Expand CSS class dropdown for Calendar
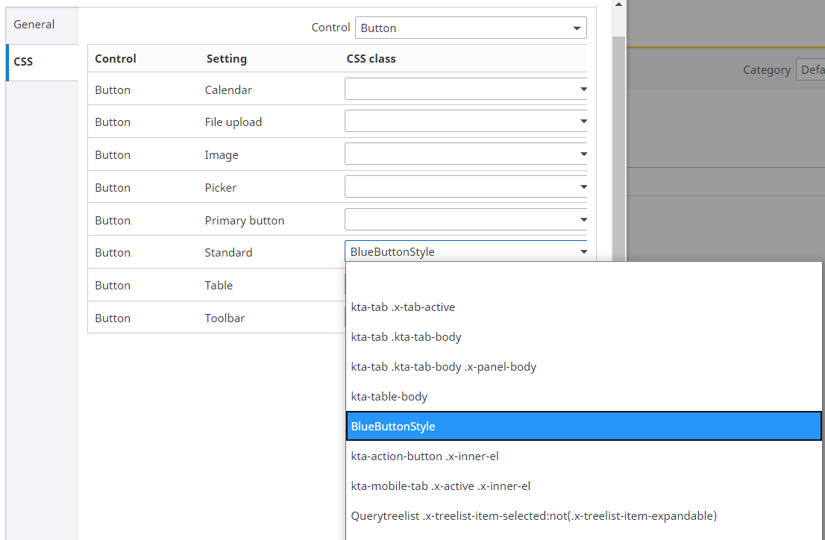The image size is (825, 540). click(583, 90)
